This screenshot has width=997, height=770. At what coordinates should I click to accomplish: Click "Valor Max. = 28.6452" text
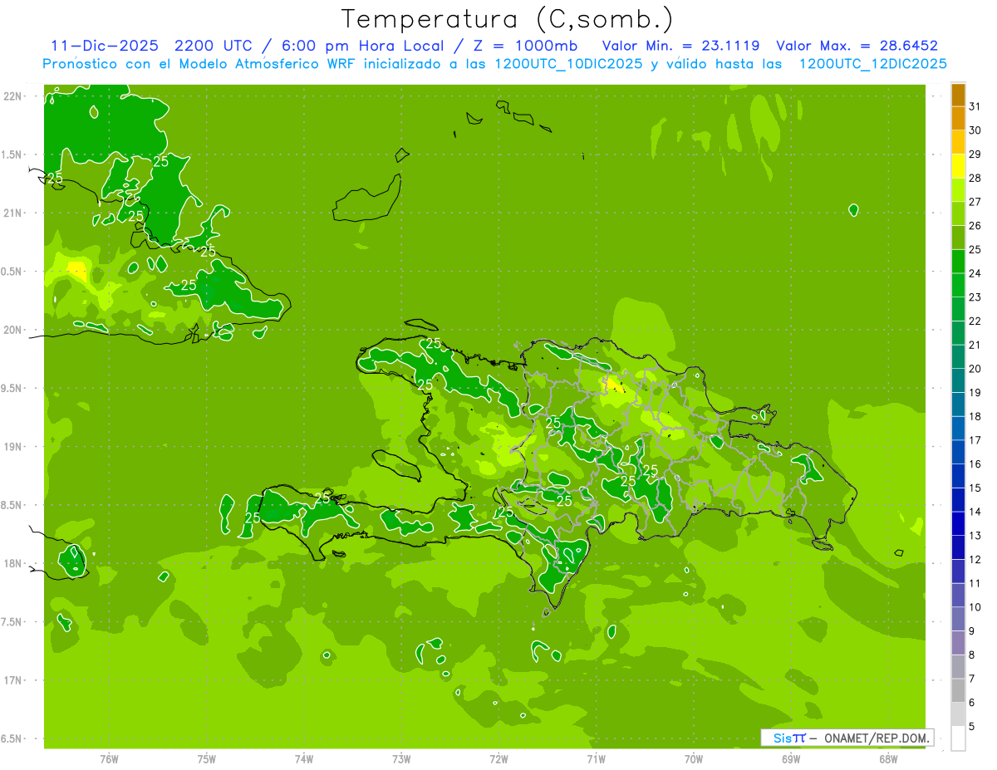coord(857,46)
